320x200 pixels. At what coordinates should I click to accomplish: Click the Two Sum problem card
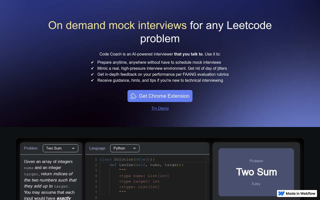point(256,172)
